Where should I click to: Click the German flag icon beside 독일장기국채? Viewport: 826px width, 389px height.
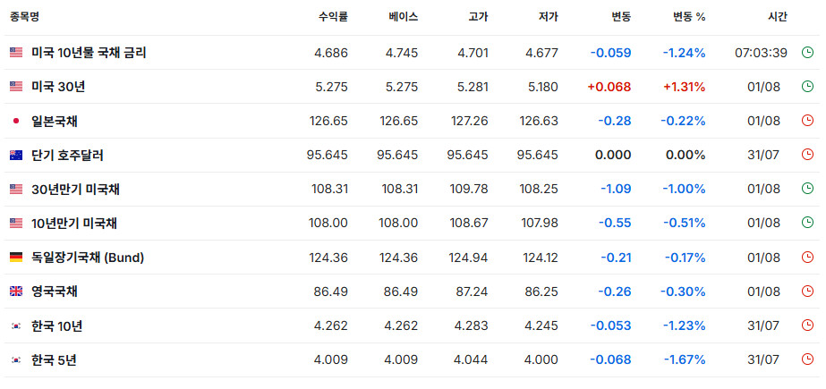click(x=16, y=257)
